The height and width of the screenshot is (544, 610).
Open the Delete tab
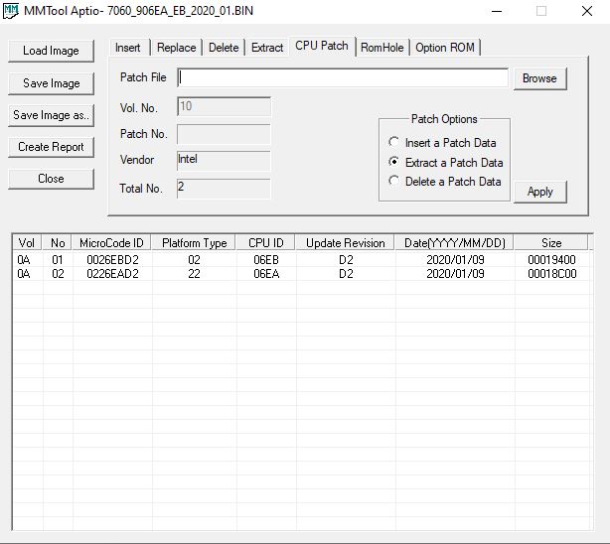tap(224, 48)
